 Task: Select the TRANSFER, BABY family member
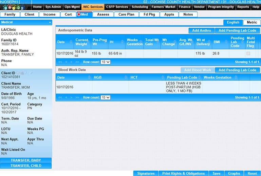coord(26,160)
